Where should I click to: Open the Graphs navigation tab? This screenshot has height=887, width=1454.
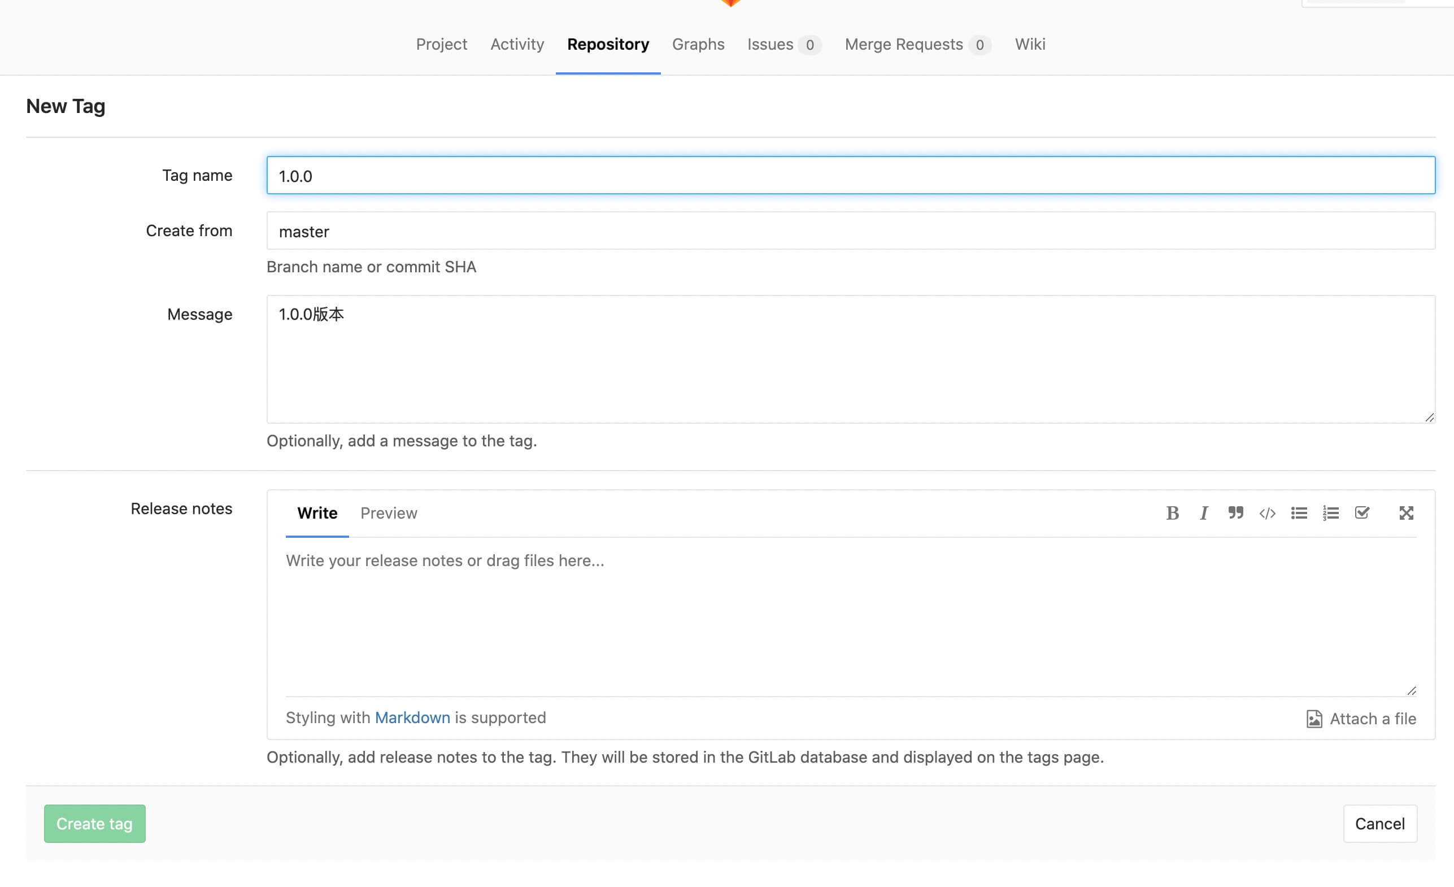click(x=698, y=44)
